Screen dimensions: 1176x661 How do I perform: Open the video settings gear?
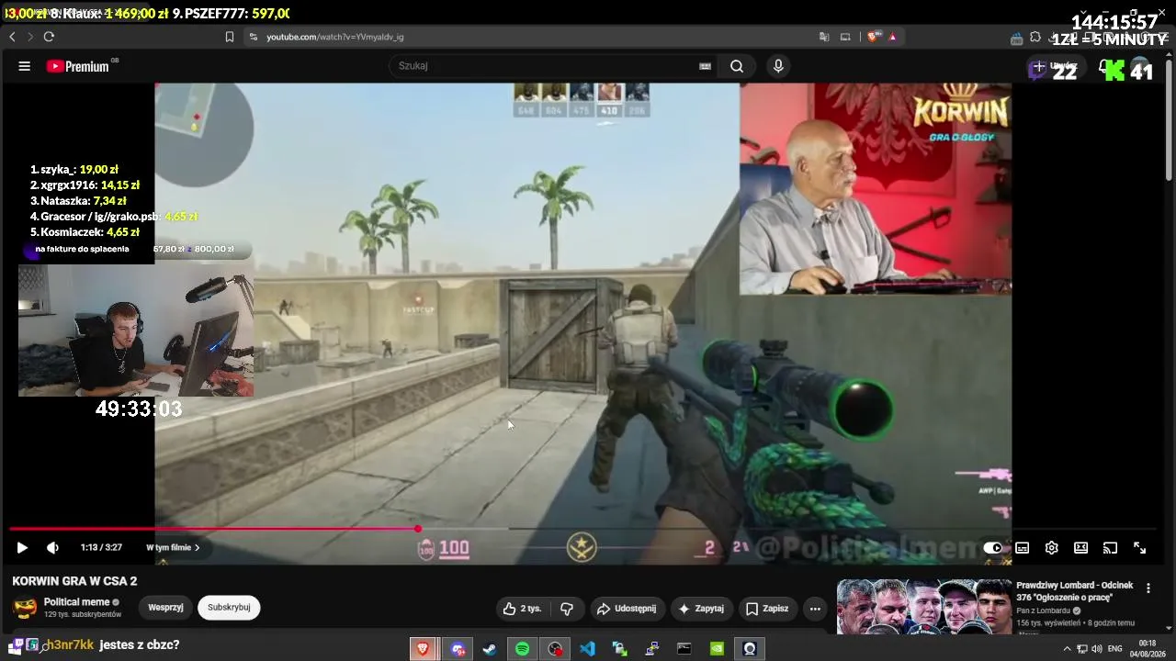point(1052,548)
